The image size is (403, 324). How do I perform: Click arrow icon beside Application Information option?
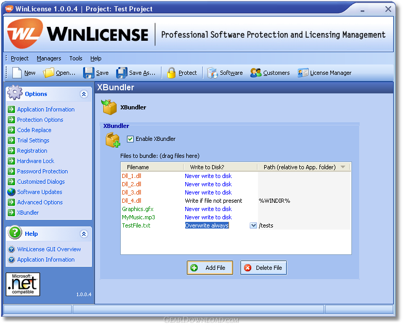[x=11, y=109]
